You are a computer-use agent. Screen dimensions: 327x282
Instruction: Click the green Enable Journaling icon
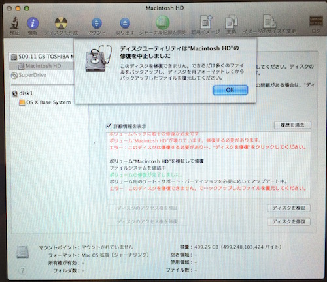(x=163, y=23)
